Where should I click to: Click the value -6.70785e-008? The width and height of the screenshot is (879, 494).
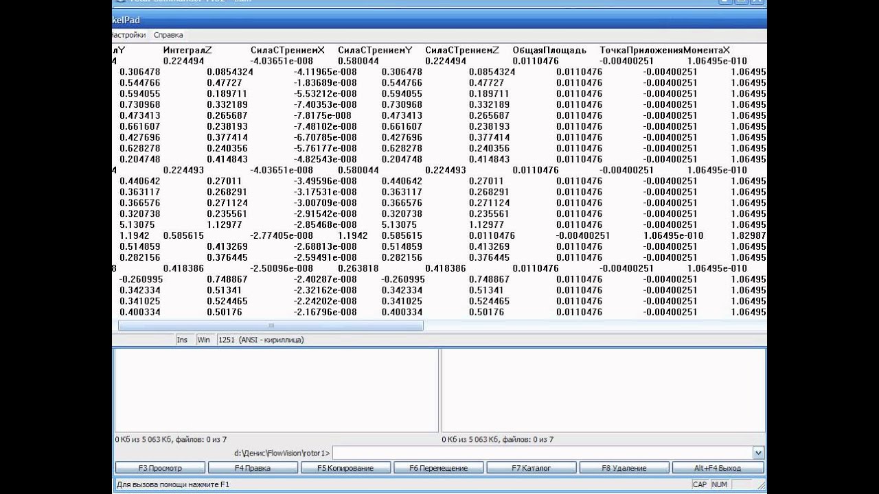pos(326,138)
